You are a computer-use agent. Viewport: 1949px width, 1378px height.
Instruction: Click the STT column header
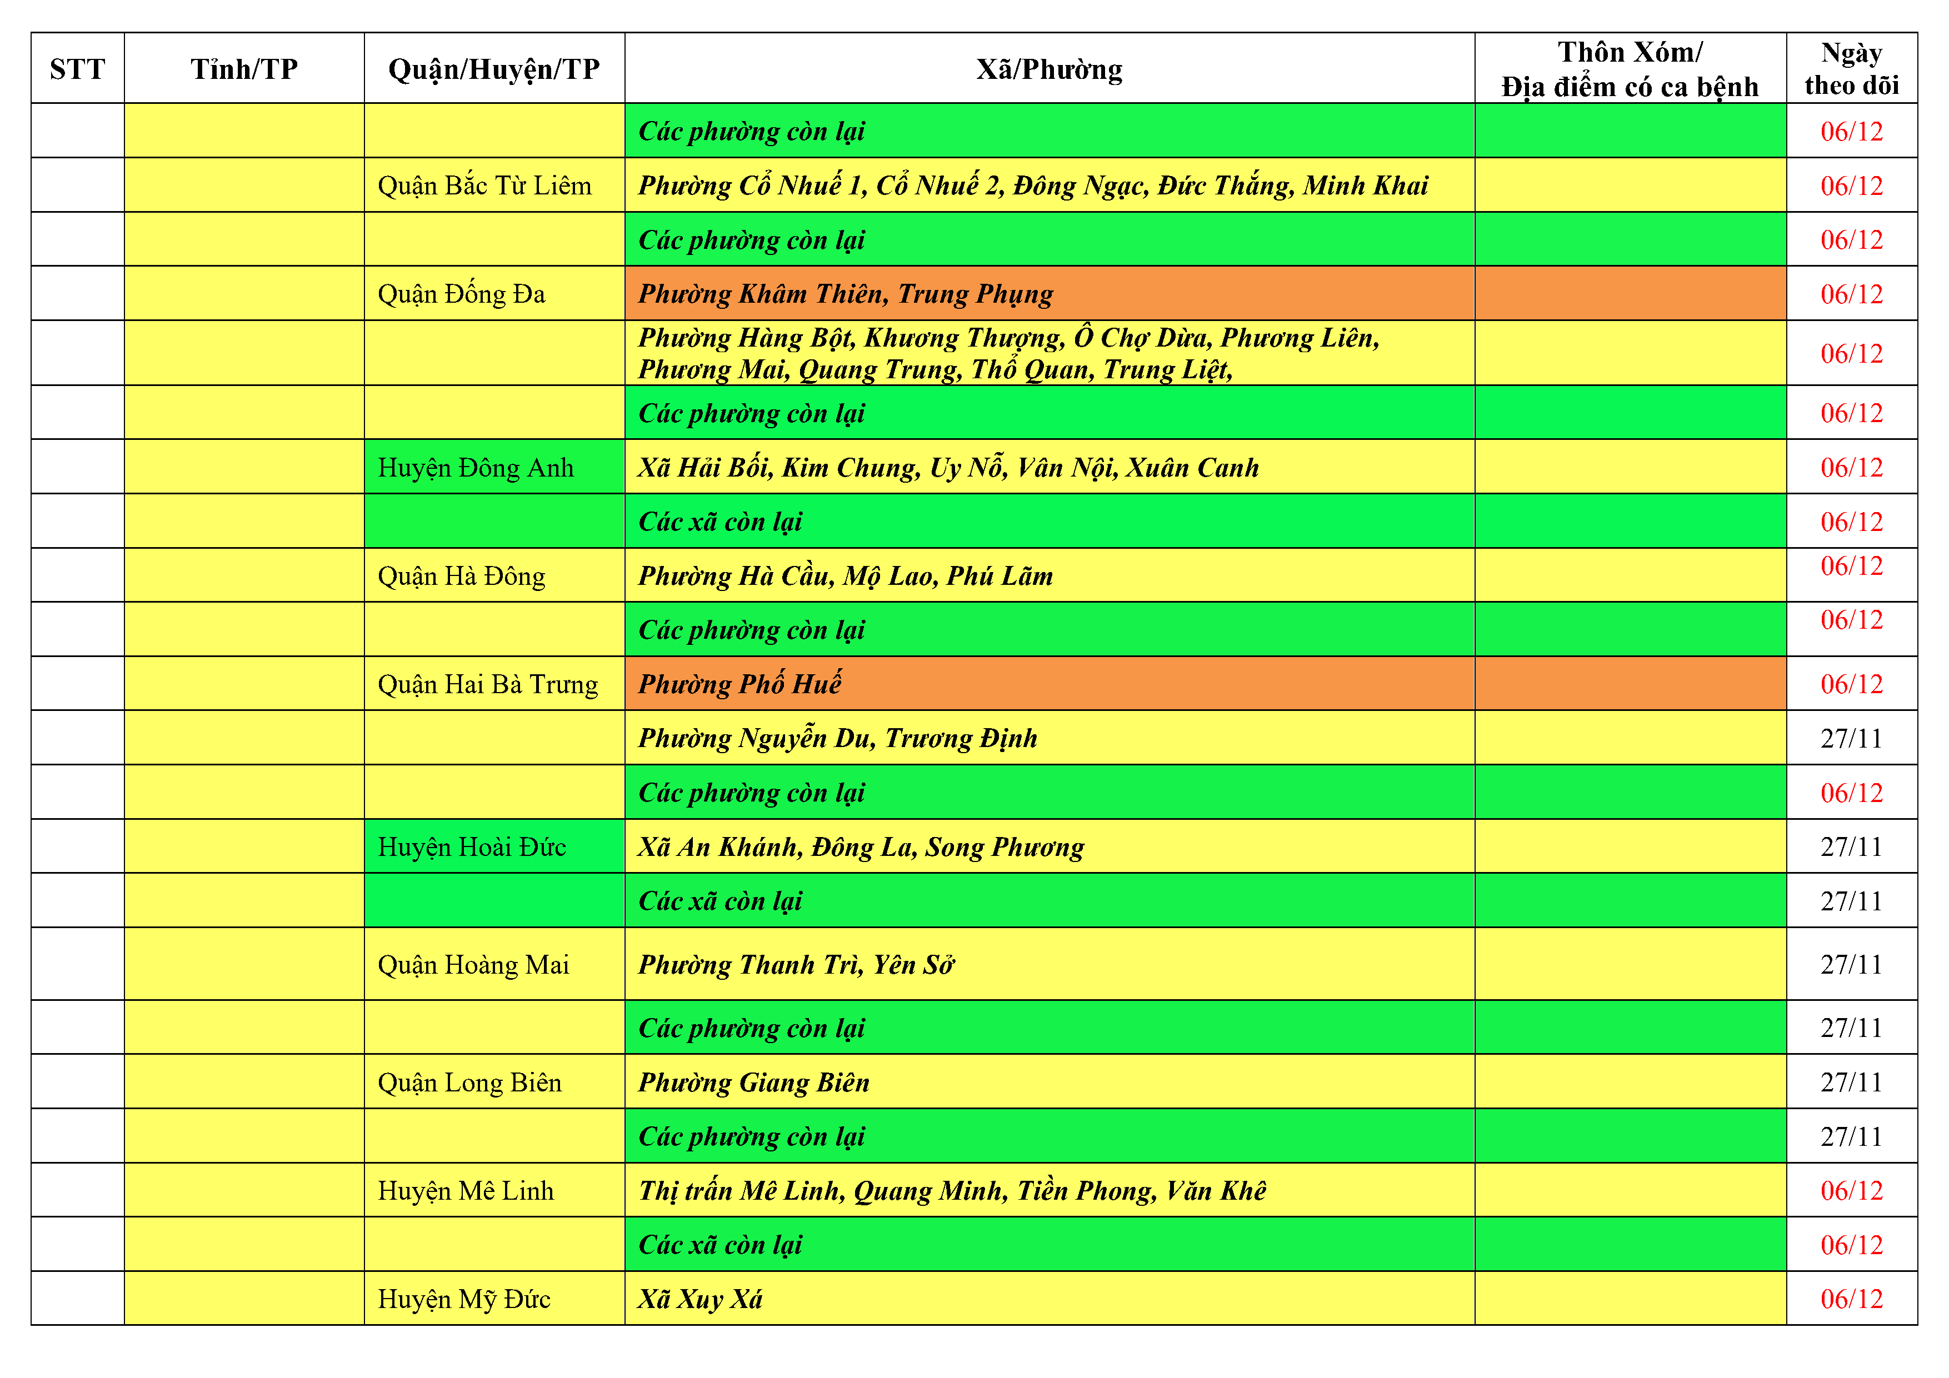pyautogui.click(x=77, y=69)
